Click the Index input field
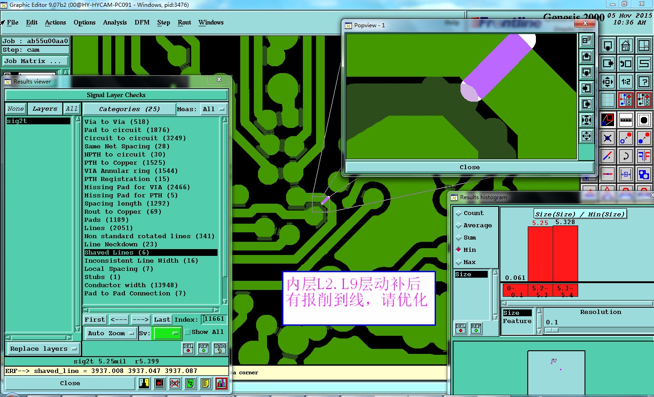The height and width of the screenshot is (397, 654). coord(214,319)
